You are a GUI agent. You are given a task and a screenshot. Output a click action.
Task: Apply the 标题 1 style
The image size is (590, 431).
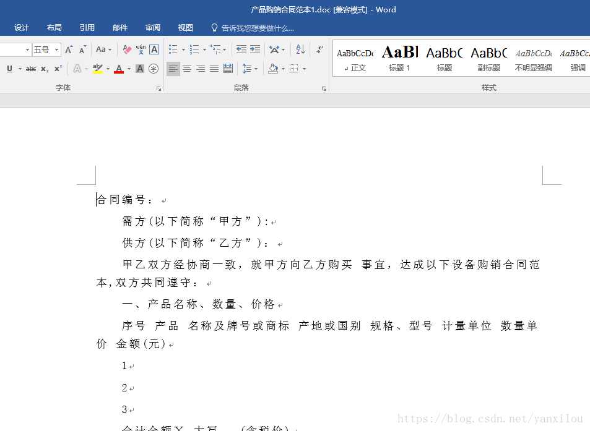[399, 58]
